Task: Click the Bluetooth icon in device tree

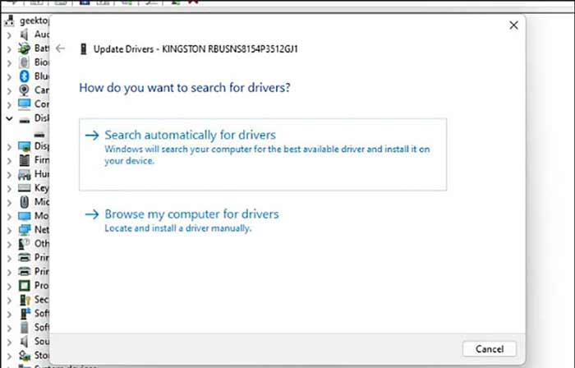Action: (x=24, y=76)
